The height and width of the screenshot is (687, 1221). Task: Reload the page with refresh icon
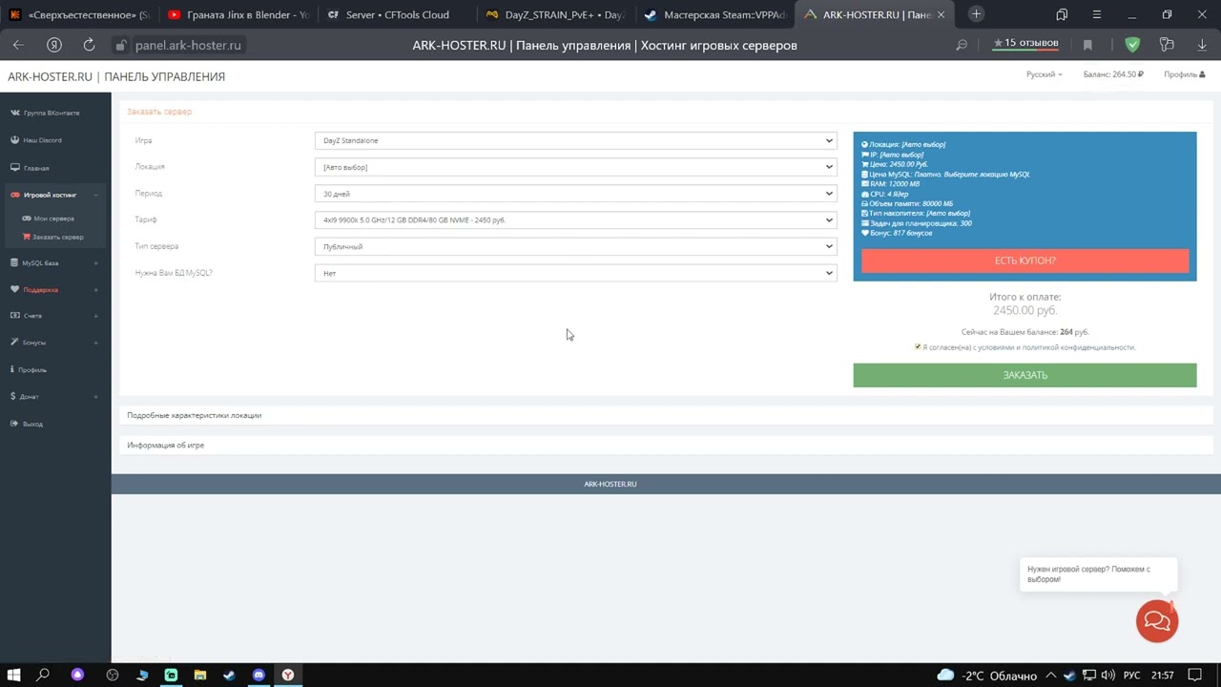click(x=89, y=45)
